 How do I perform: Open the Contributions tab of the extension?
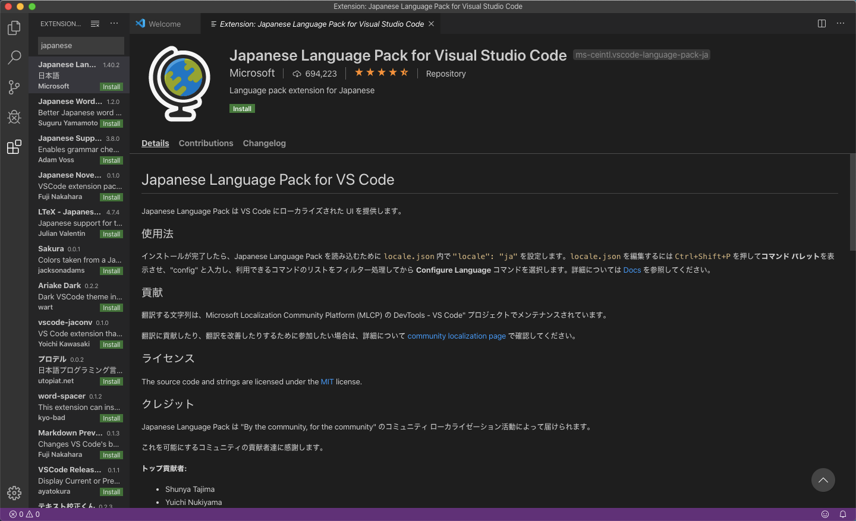pyautogui.click(x=206, y=143)
